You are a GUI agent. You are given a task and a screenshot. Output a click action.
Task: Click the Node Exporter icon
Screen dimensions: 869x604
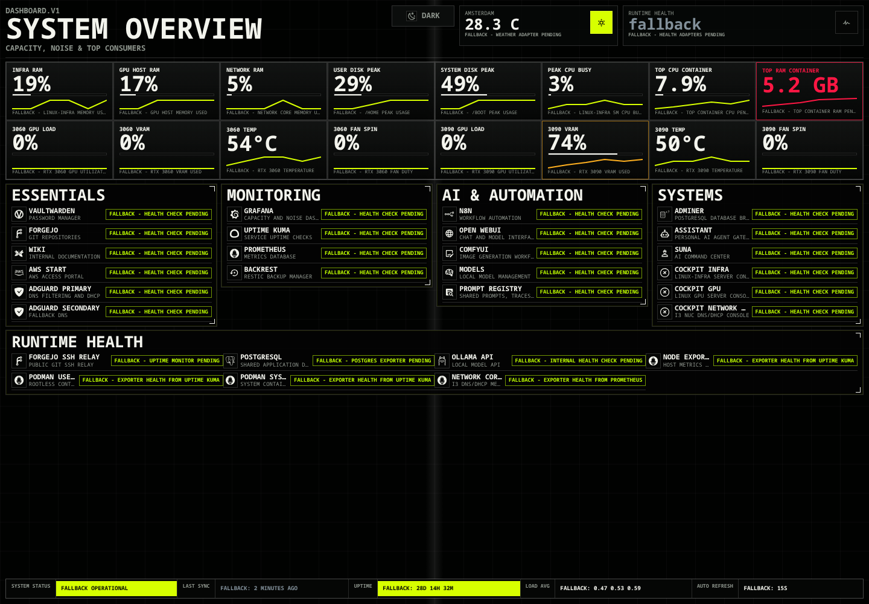pyautogui.click(x=653, y=361)
